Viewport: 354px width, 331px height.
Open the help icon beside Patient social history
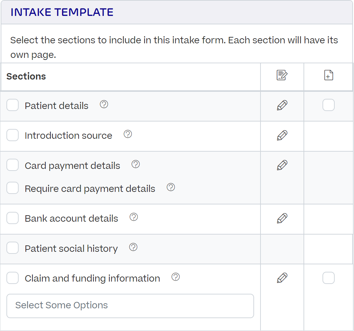tap(133, 247)
